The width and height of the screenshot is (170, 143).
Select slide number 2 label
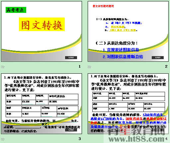166,66
